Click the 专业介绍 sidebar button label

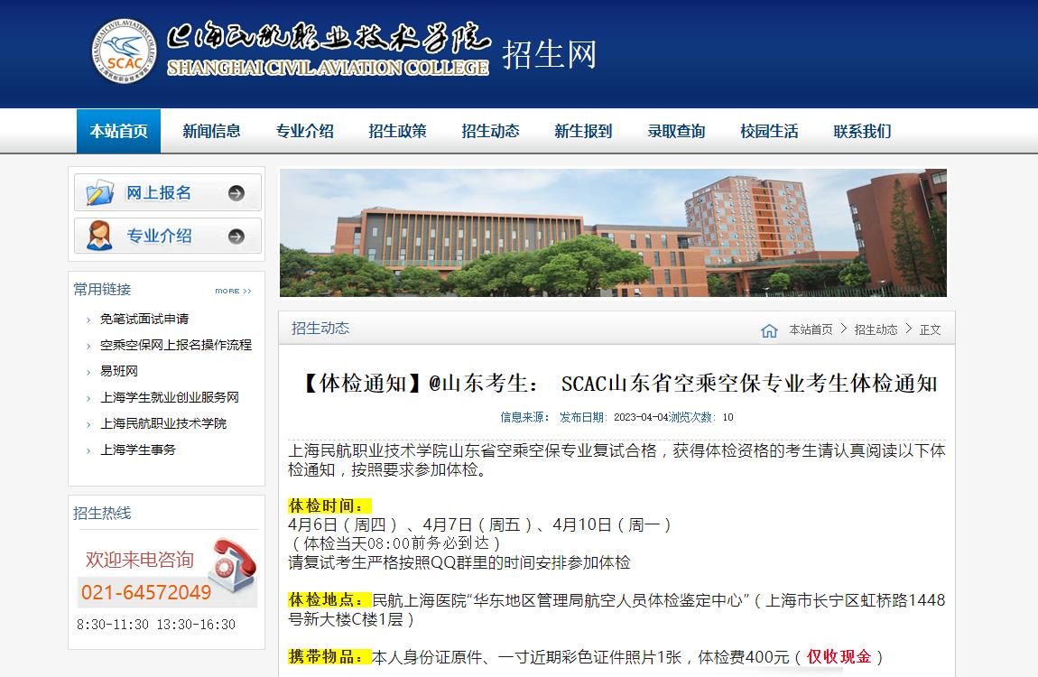point(159,236)
